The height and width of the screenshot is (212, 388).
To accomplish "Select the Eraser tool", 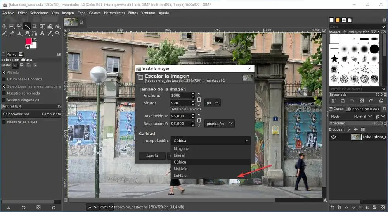I will point(12,33).
